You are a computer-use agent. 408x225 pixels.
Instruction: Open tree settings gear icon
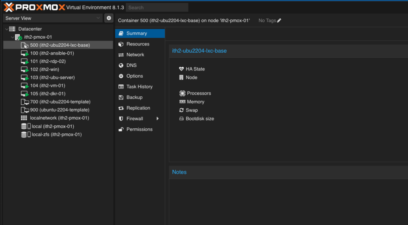click(x=109, y=18)
